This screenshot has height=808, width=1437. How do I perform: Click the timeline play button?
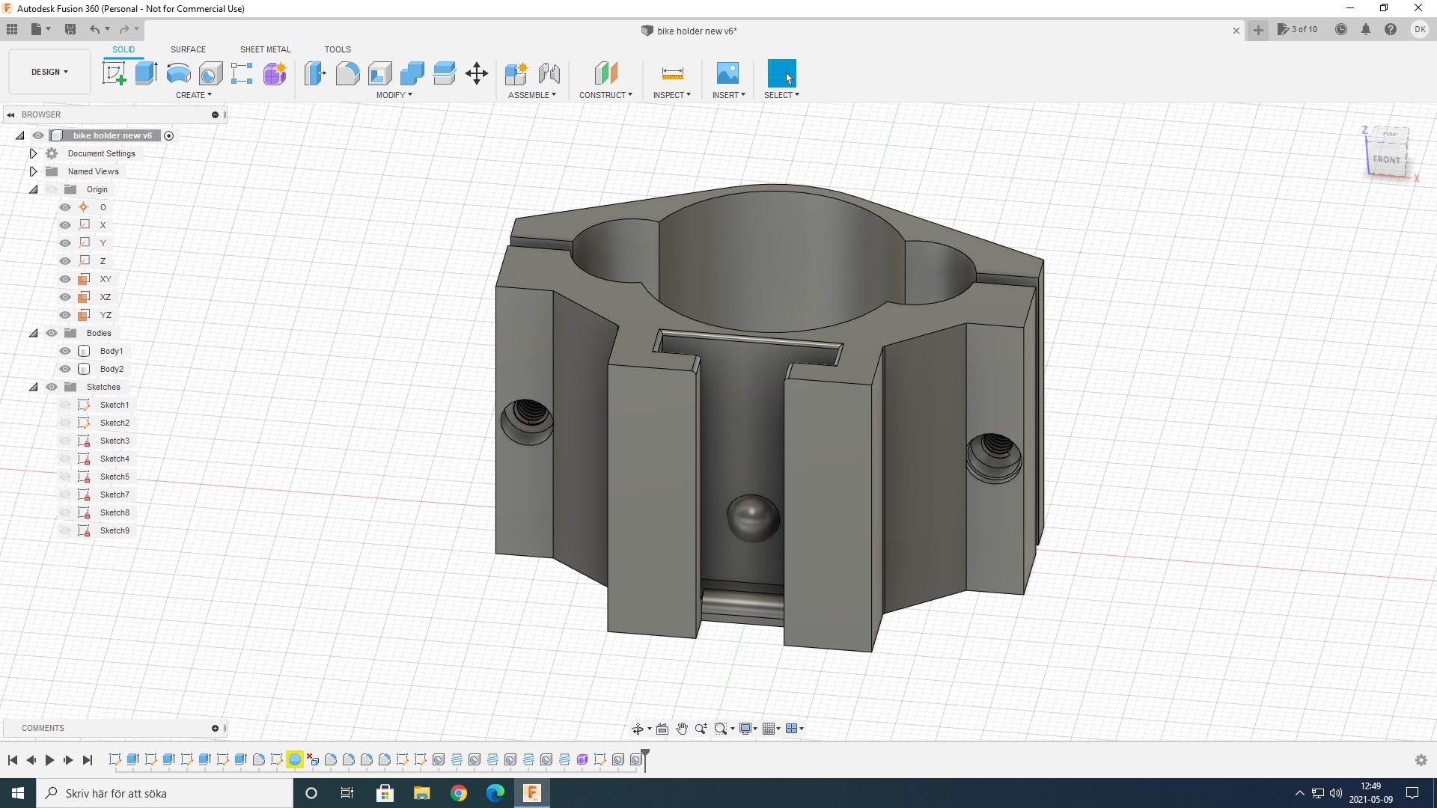click(49, 760)
